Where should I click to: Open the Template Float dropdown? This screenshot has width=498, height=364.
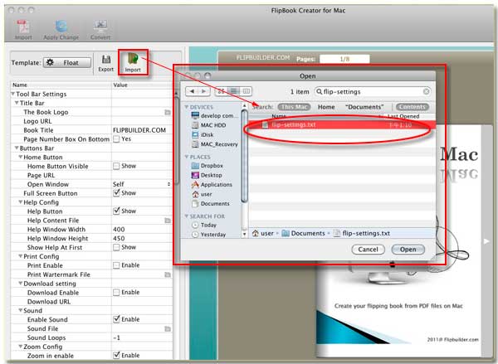click(67, 62)
